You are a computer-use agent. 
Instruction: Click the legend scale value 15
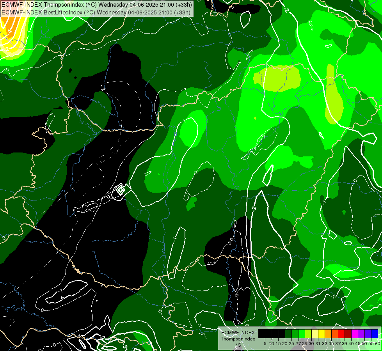point(279,344)
